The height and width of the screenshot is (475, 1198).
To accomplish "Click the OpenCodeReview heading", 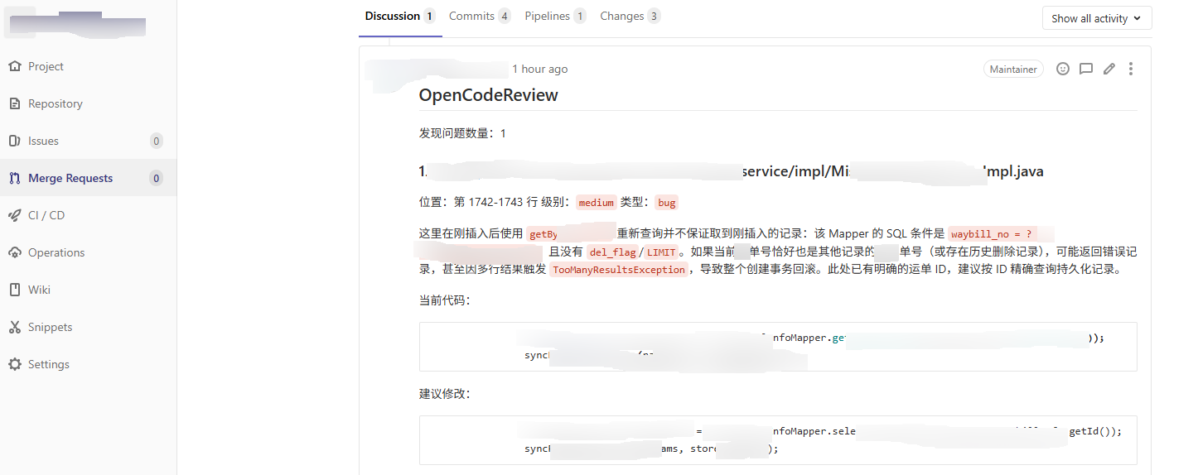I will click(x=488, y=94).
